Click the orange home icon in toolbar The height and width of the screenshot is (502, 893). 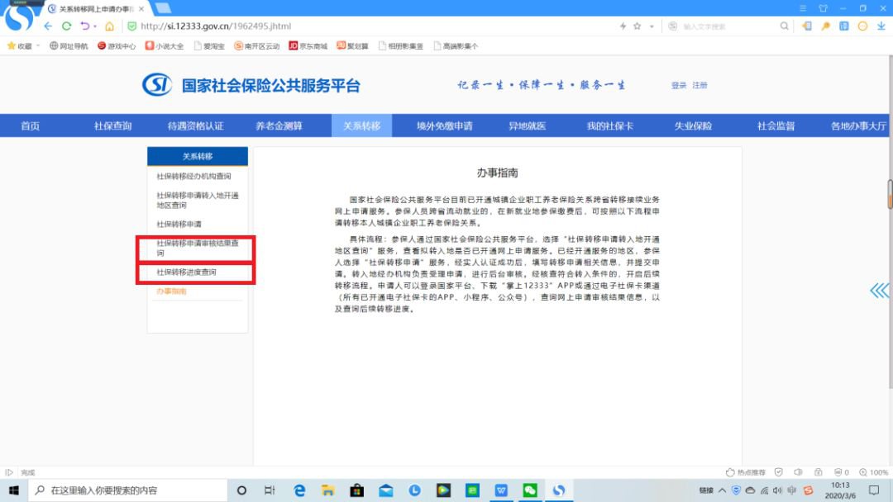(109, 26)
